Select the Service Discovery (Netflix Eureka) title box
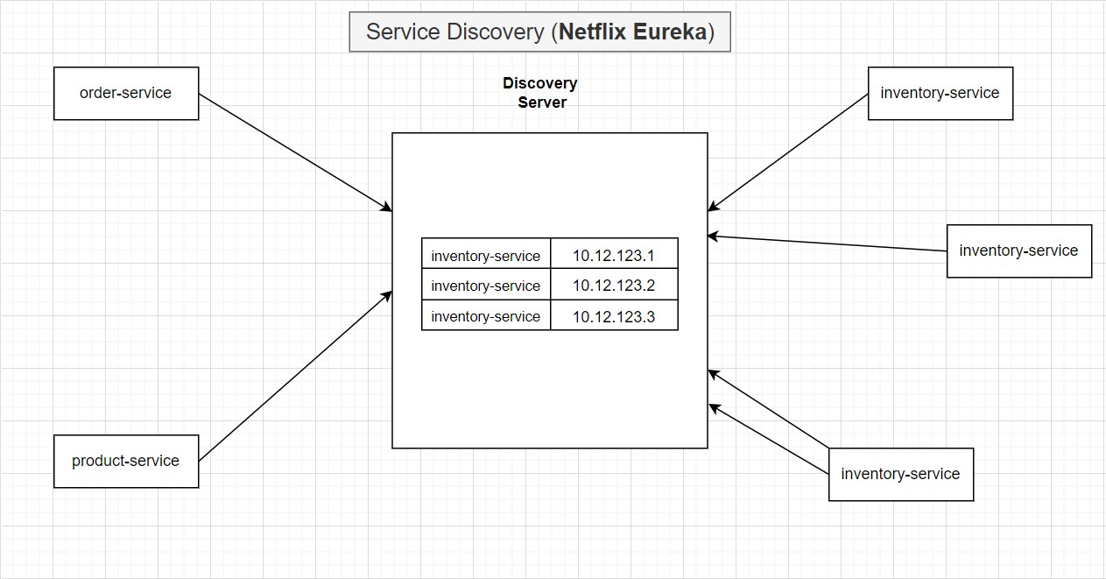Viewport: 1106px width, 579px height. pos(539,32)
